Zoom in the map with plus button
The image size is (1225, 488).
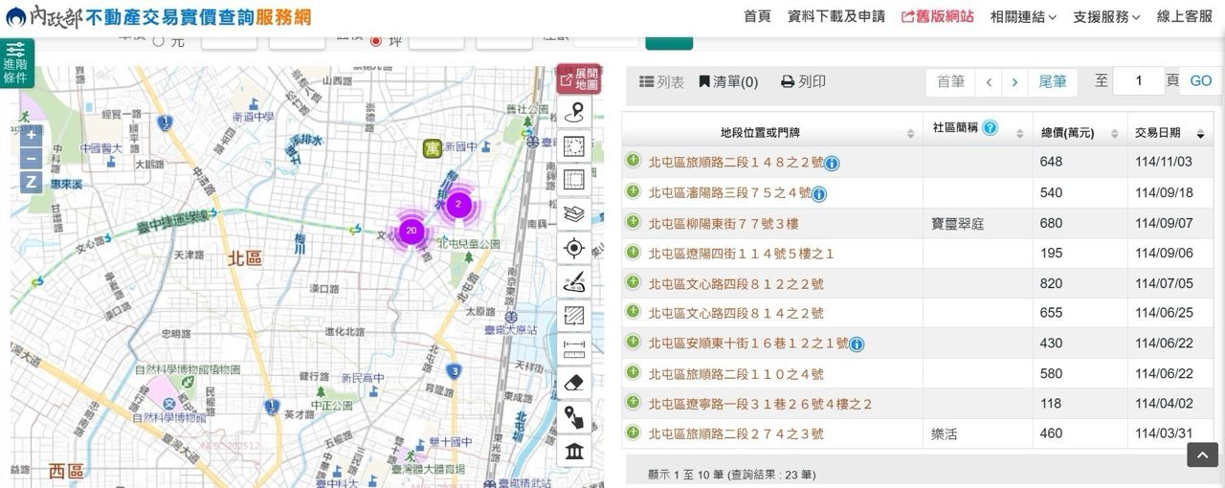[x=32, y=135]
